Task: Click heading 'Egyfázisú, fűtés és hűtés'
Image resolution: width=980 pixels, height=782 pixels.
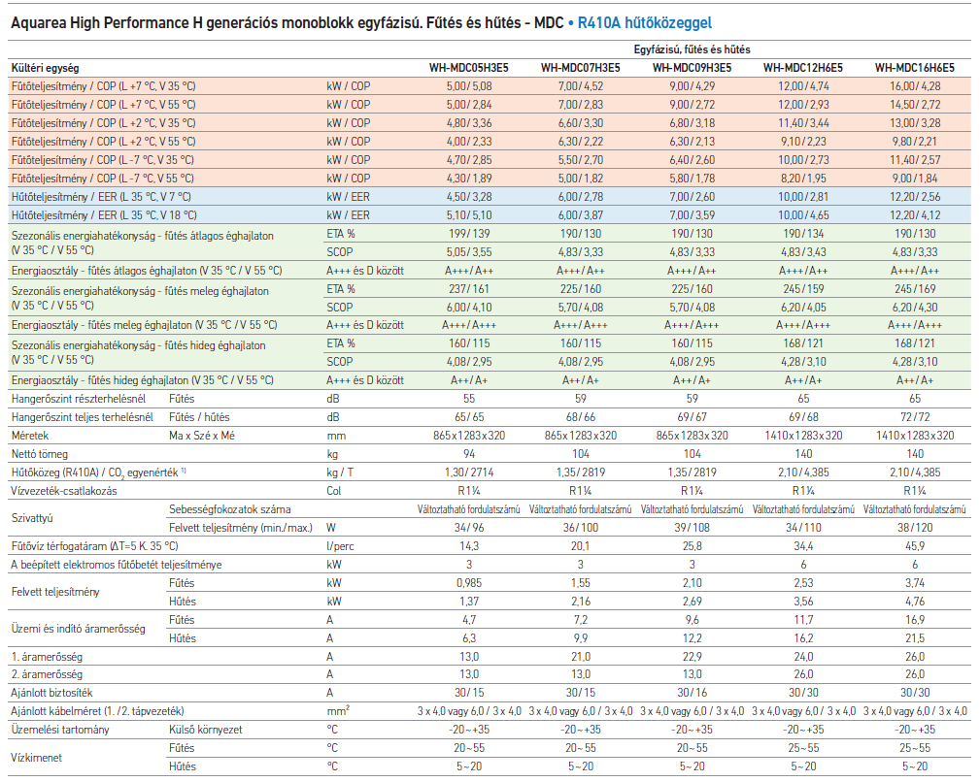Action: click(692, 49)
